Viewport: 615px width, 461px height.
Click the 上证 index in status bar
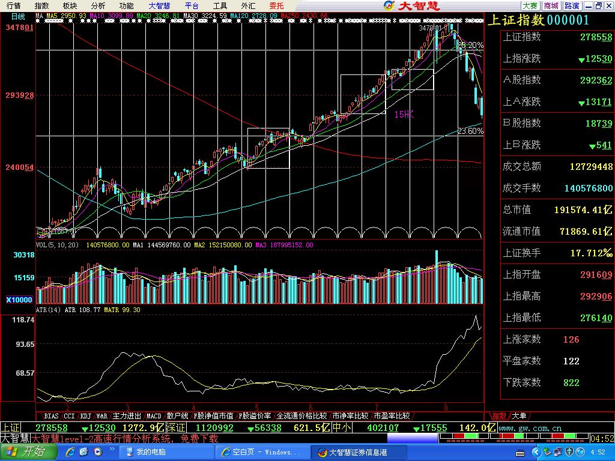[11, 427]
